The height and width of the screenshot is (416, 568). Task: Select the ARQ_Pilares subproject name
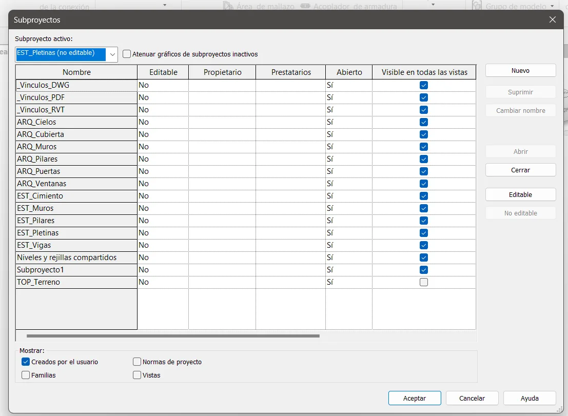pos(76,159)
